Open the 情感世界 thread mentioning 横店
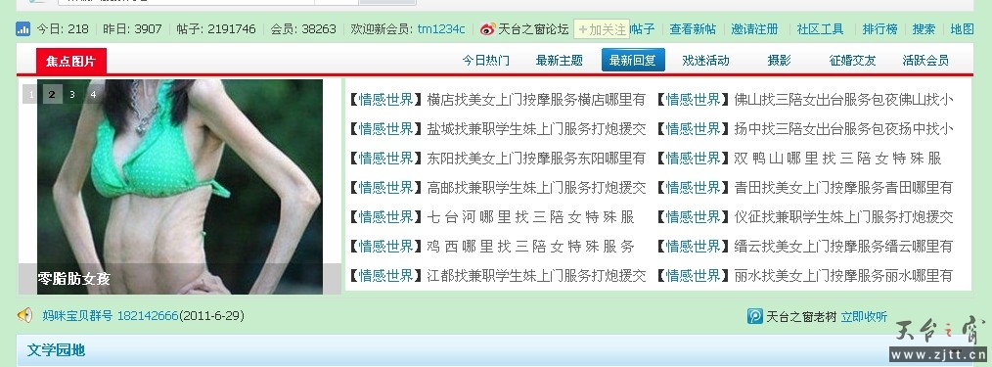Viewport: 992px width, 367px height. [x=536, y=100]
